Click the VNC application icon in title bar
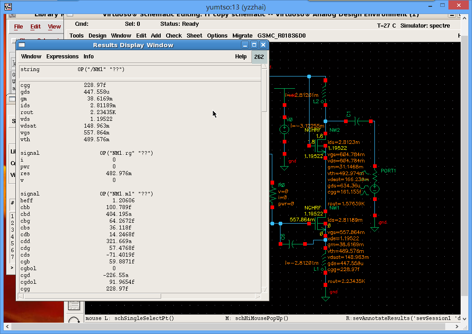472x334 pixels. (8, 7)
